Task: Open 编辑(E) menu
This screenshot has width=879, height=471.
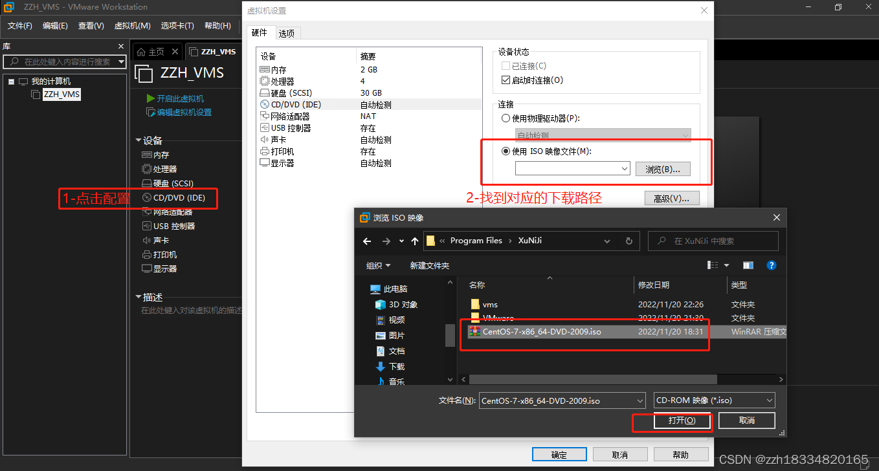Action: click(55, 26)
